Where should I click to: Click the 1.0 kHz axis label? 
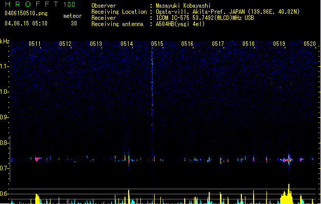pyautogui.click(x=4, y=92)
